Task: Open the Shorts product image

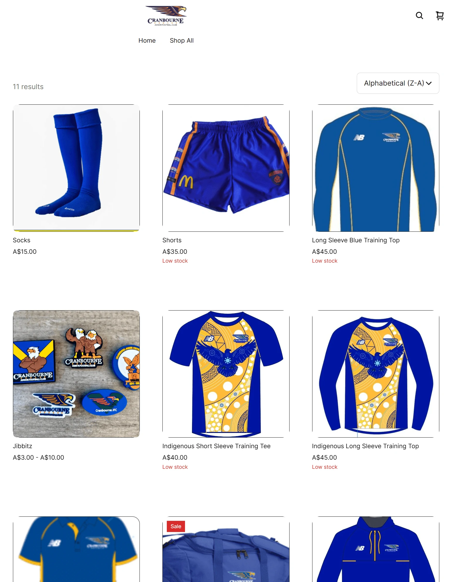Action: click(226, 168)
